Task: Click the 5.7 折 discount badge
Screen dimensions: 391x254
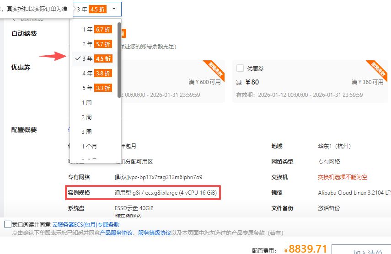Action: pos(103,44)
